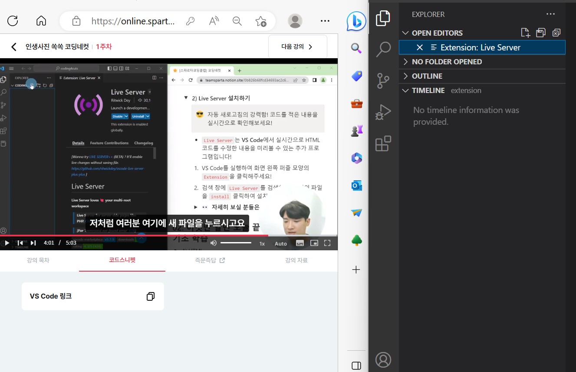
Task: Open the 즉문즉답 tab link
Action: point(210,260)
